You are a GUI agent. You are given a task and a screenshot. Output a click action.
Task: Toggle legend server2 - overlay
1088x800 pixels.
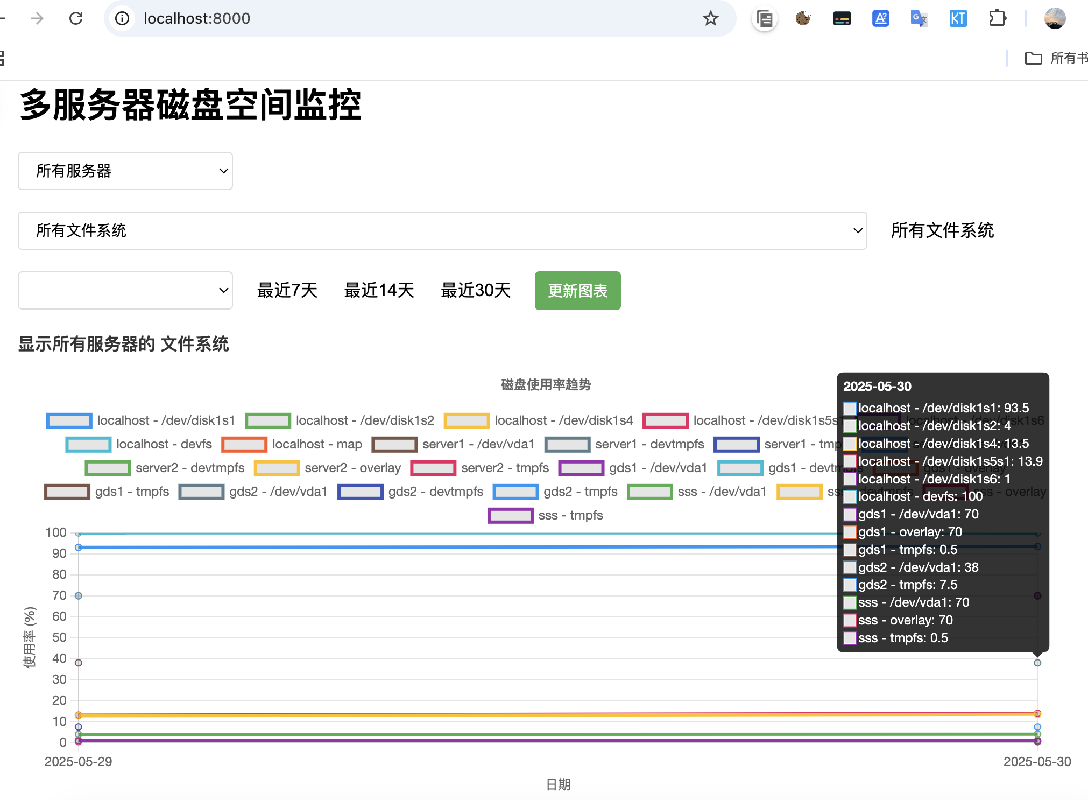pos(328,468)
